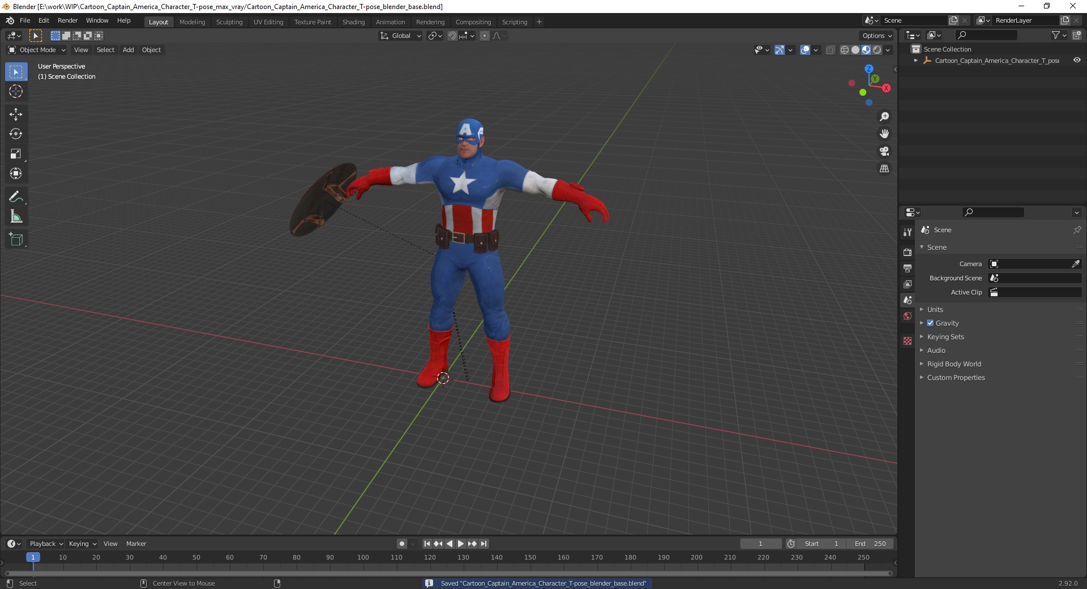Open the Render menu
1087x589 pixels.
(x=67, y=20)
